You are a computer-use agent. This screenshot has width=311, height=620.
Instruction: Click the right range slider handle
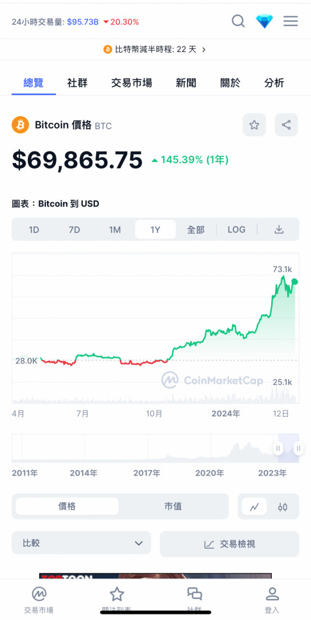click(x=299, y=448)
